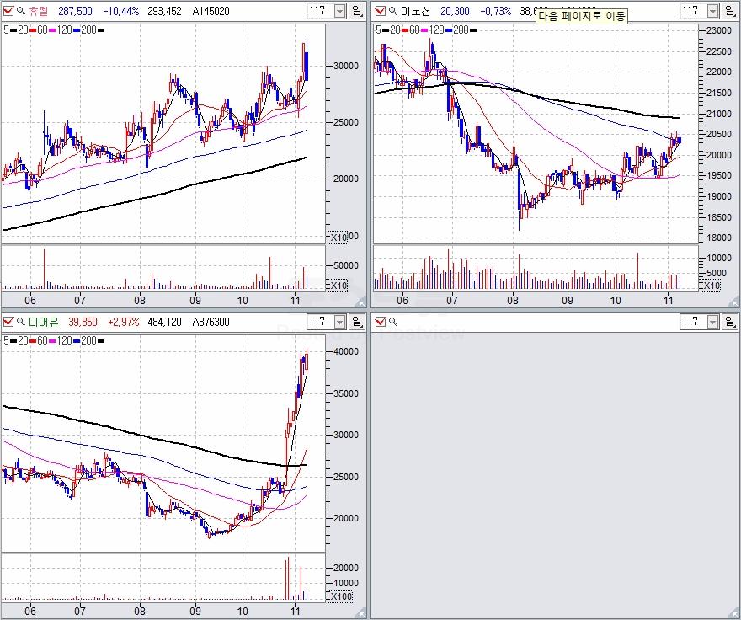Expand the 117 count dropdown on 휴젤 chart
This screenshot has width=741, height=620.
[x=339, y=11]
